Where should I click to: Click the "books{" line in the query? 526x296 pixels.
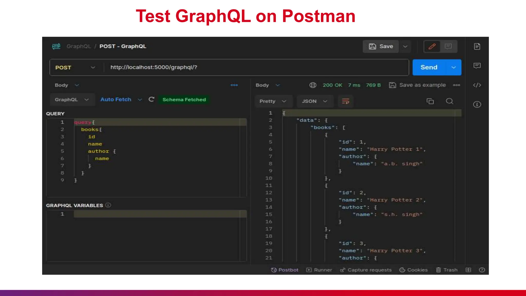[x=91, y=129]
